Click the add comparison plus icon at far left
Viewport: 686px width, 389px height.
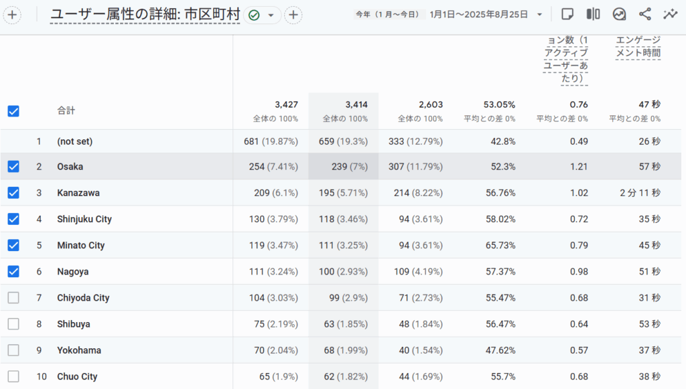pyautogui.click(x=13, y=15)
